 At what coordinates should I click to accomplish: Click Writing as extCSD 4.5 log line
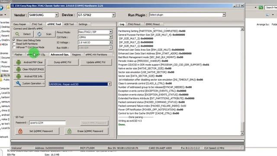coord(130,121)
